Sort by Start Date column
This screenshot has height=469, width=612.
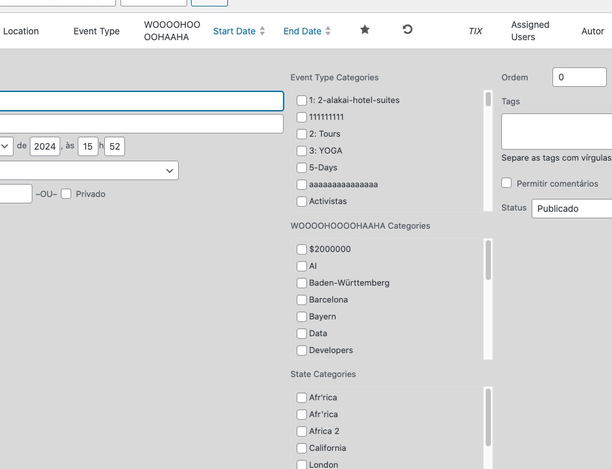[234, 31]
